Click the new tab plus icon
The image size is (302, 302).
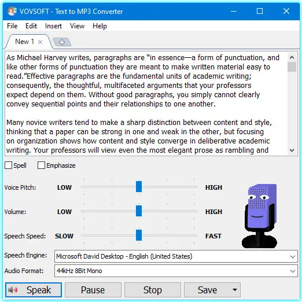62,42
